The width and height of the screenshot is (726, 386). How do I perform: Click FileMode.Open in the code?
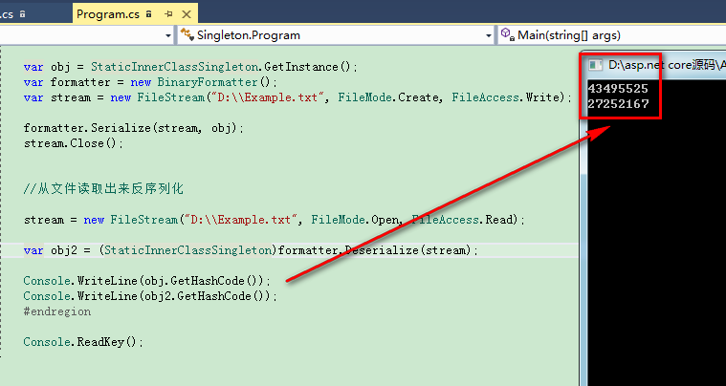tap(355, 220)
